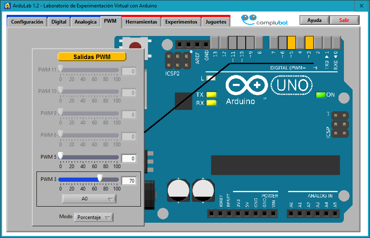Switch to the Digital tab

(x=58, y=21)
